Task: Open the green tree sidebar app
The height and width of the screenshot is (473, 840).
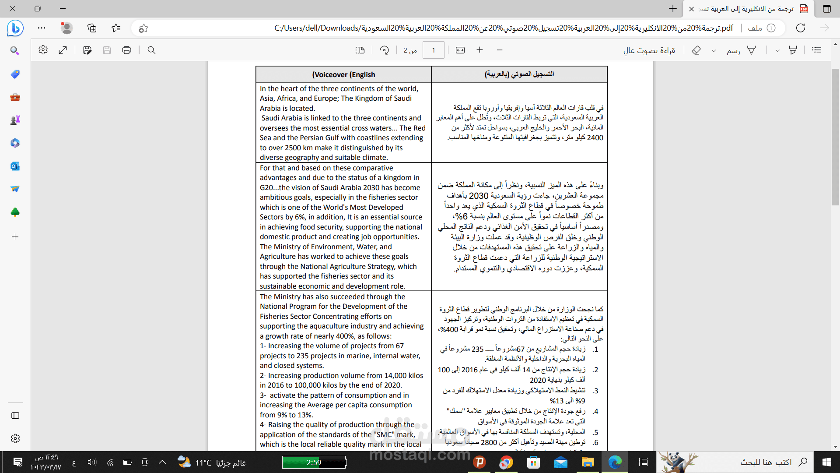Action: 15,212
